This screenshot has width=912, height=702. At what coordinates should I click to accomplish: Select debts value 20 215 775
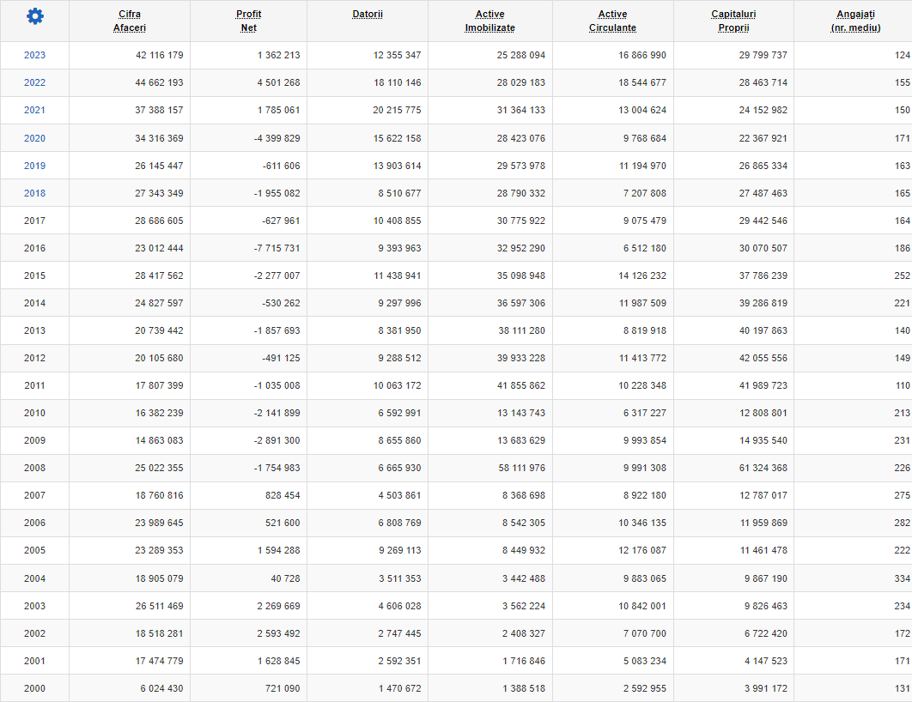coord(397,110)
